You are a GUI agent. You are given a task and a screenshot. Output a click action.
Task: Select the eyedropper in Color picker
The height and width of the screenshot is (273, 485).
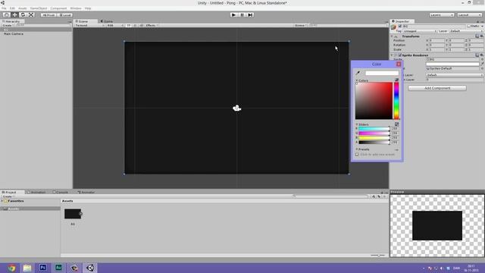pos(358,73)
